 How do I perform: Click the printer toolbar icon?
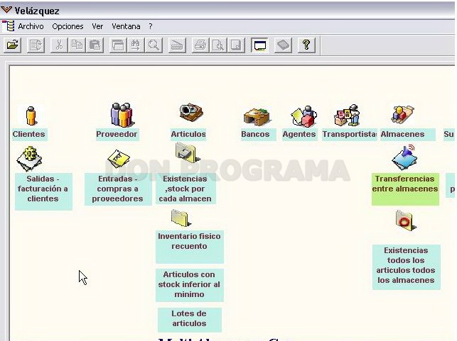point(200,45)
